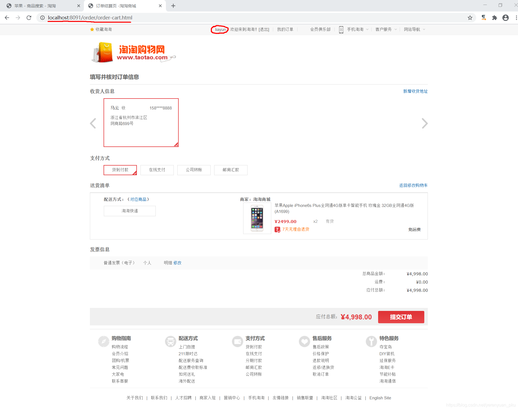Open the browser profile avatar icon
The image size is (518, 410).
pos(505,18)
